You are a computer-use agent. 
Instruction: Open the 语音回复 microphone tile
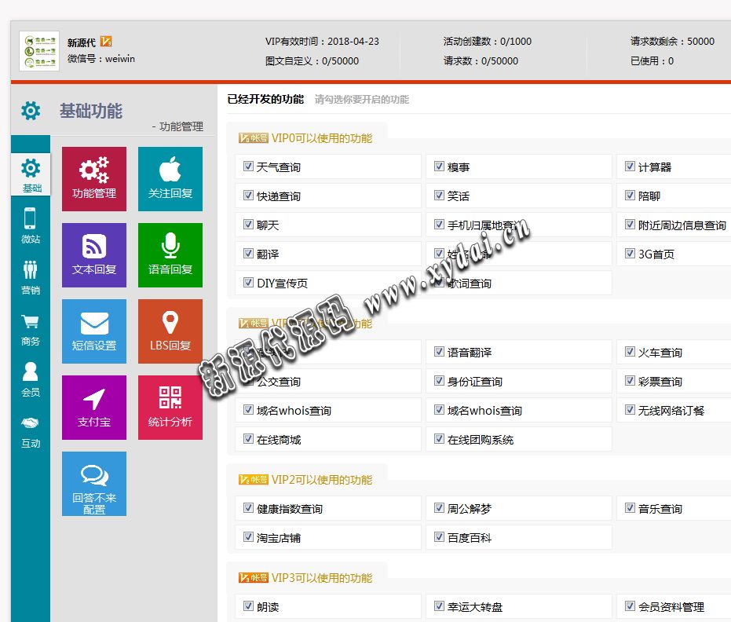pyautogui.click(x=170, y=255)
